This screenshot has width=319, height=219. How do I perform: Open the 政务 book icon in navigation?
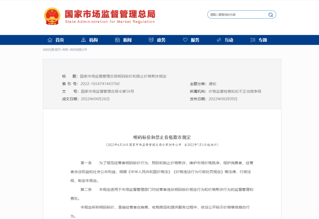151,40
